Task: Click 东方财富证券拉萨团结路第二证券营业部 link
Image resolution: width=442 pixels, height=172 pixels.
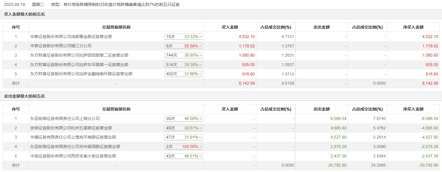Action: (79, 55)
